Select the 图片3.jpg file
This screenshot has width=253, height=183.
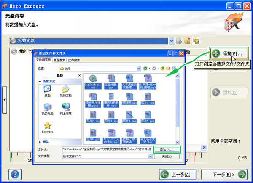click(x=111, y=117)
